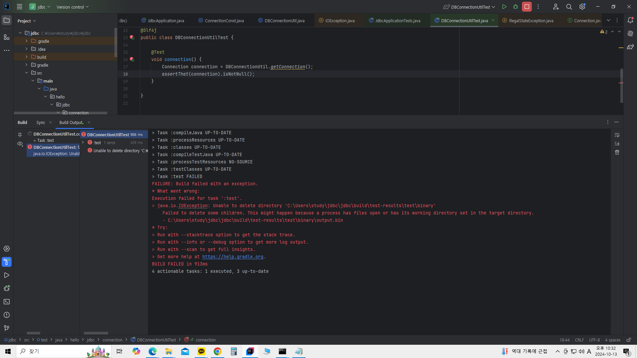Open the Structure tool window icon

pos(7,37)
